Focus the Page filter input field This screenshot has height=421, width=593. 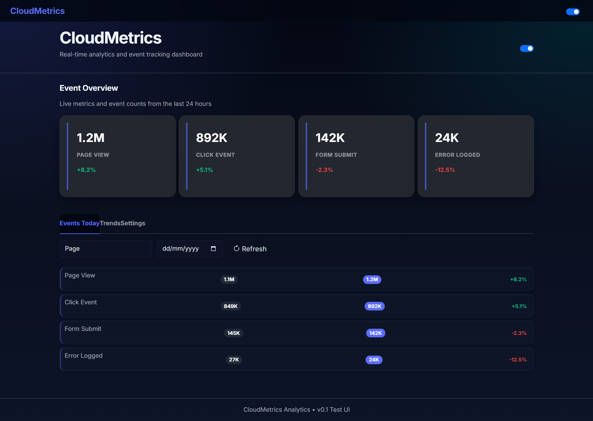coord(106,249)
